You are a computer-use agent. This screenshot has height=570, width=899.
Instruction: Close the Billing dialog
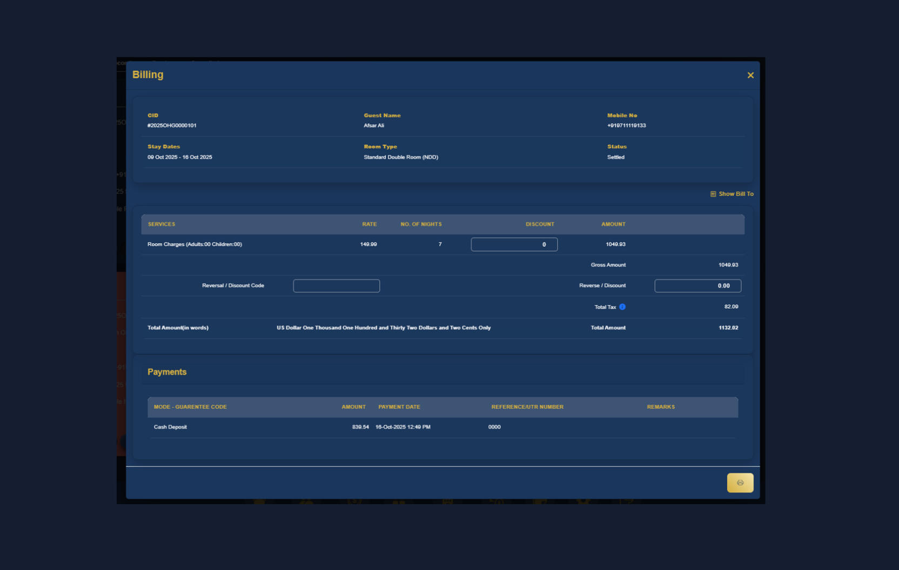(750, 75)
